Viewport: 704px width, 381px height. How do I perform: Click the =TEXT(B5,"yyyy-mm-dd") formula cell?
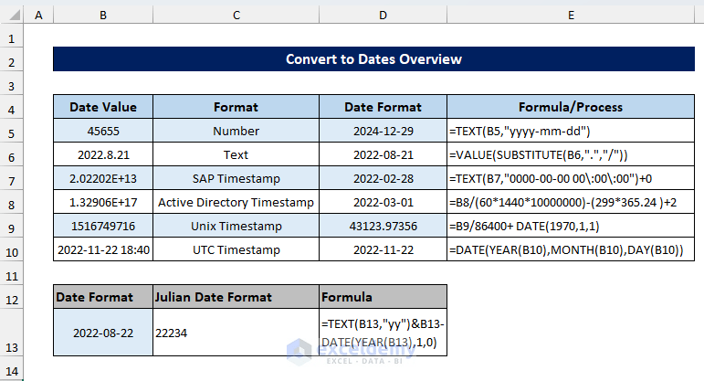[x=571, y=131]
